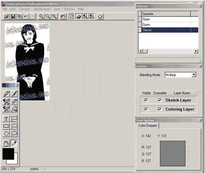This screenshot has height=173, width=205.
Task: Open the Cartoon menu
Action: (x=24, y=9)
